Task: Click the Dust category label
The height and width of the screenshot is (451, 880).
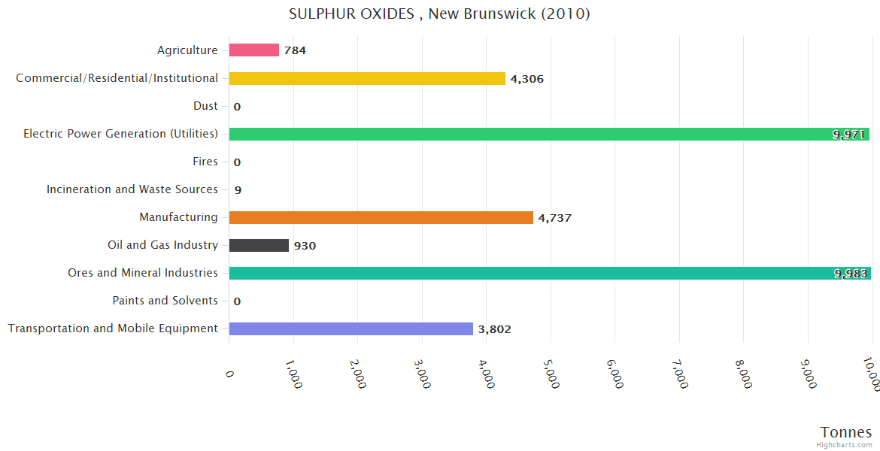Action: (x=205, y=106)
